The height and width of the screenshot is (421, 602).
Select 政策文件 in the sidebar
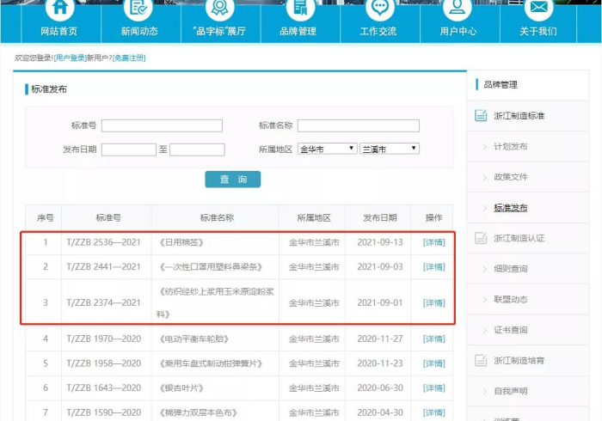pyautogui.click(x=510, y=177)
